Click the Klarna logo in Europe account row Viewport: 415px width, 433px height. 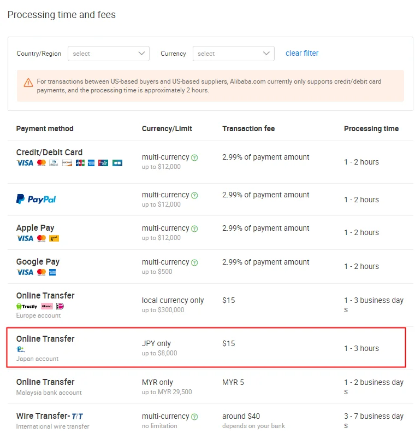47,306
